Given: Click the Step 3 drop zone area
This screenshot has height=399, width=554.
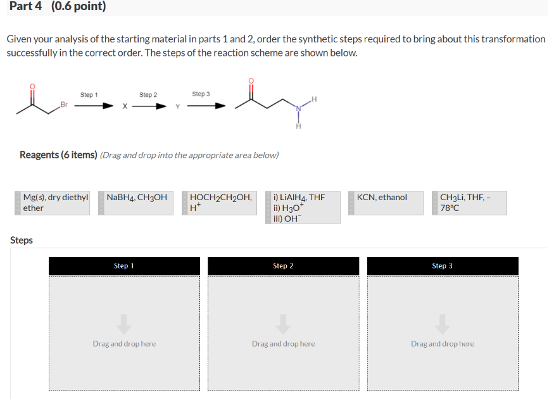Looking at the screenshot, I should 442,332.
